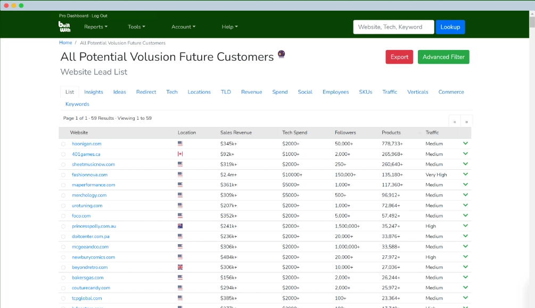Click the Very High traffic value
Viewport: 535px width, 308px height.
[x=436, y=174]
